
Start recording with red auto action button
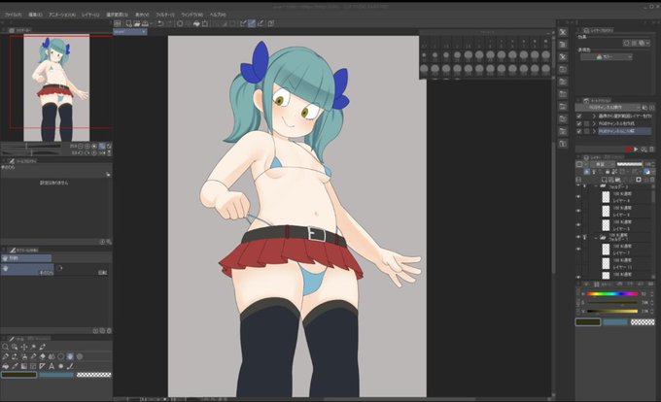[628, 149]
